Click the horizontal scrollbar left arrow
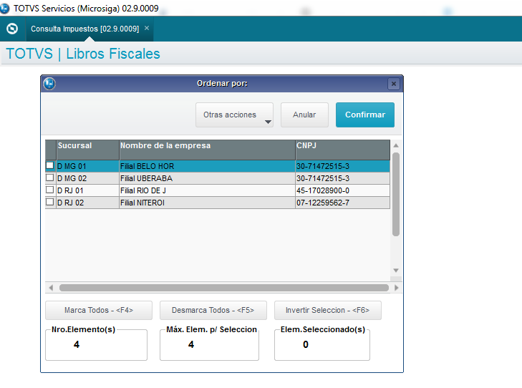The width and height of the screenshot is (522, 388). tap(51, 288)
